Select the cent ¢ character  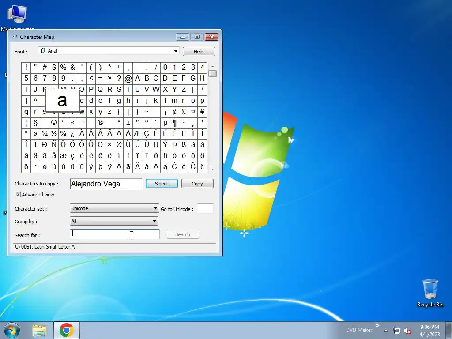coord(174,112)
